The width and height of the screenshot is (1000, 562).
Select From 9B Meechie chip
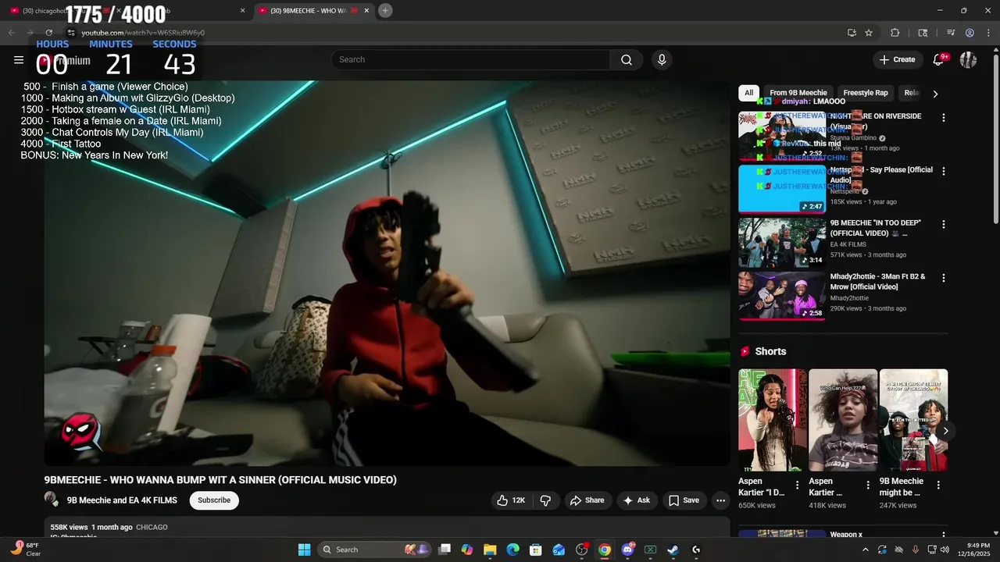click(798, 93)
